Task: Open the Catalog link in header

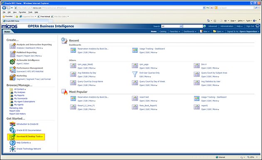Action: click(163, 32)
